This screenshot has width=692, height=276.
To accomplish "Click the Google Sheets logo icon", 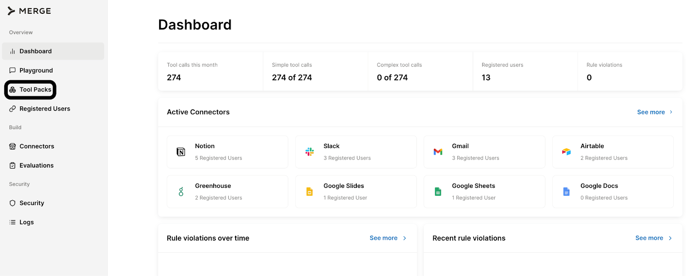I will click(x=438, y=192).
